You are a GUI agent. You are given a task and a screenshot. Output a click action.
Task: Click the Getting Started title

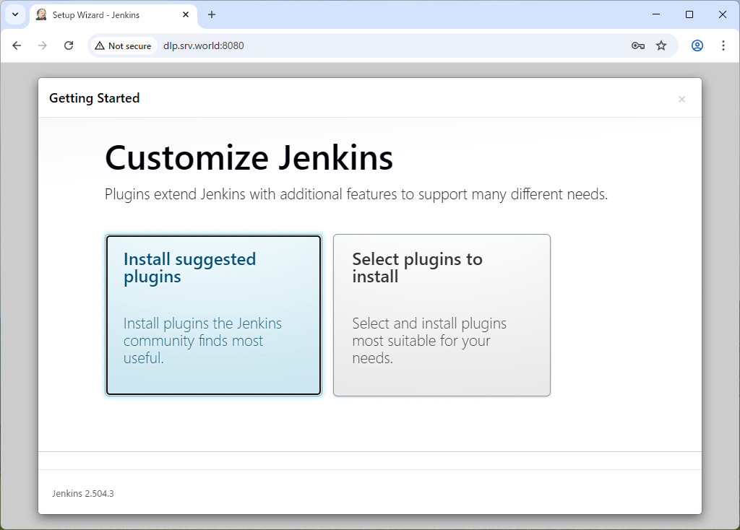(95, 98)
